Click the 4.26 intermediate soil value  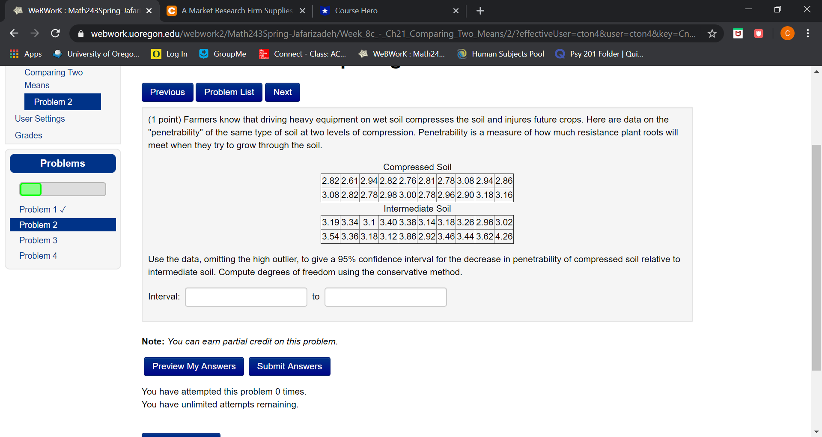click(x=504, y=236)
